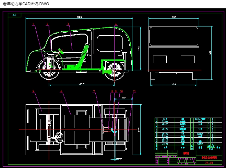This screenshot has height=168, width=226.
Task: Select part callout number 3
Action: 68,24
